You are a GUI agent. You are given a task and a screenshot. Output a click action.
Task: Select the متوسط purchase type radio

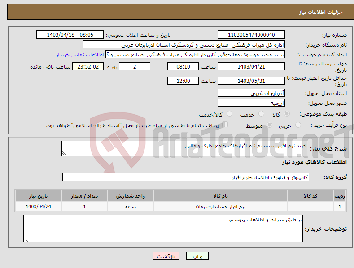269,125
